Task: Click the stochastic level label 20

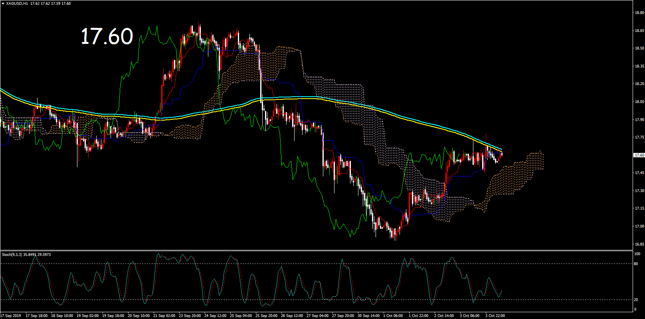Action: point(636,300)
